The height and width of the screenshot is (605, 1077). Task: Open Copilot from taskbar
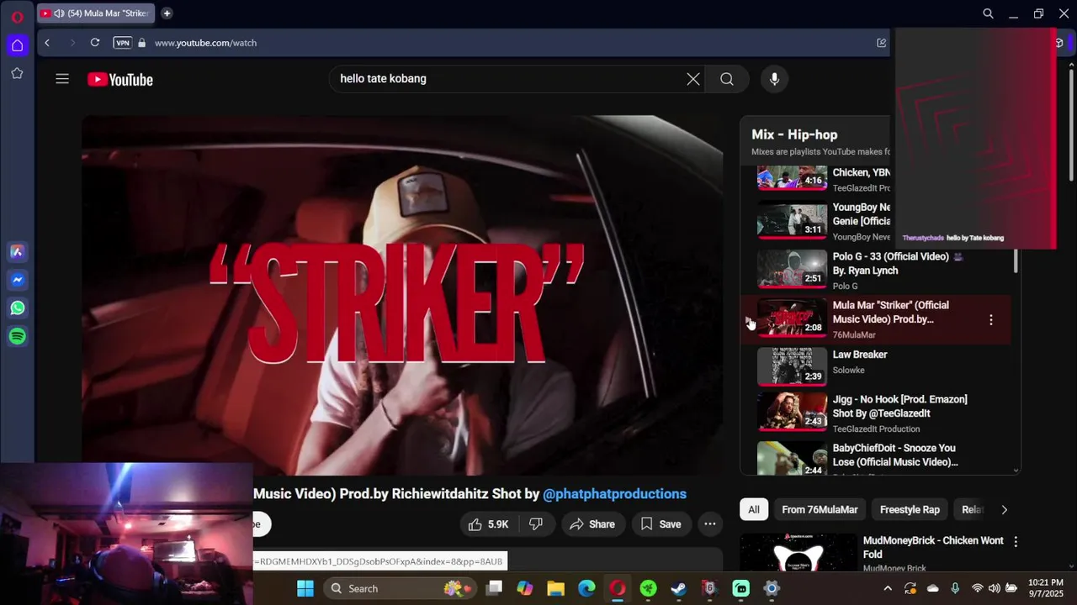pyautogui.click(x=525, y=588)
